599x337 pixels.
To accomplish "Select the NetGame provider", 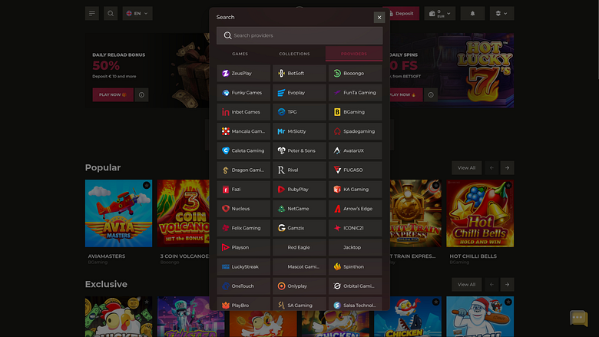I will point(299,209).
